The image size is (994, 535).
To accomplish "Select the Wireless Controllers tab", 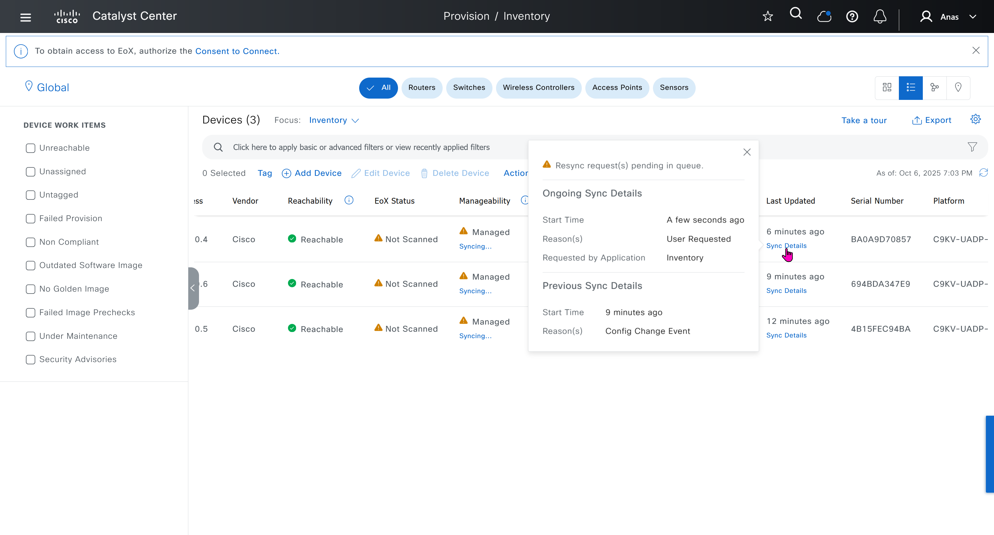I will pyautogui.click(x=538, y=88).
